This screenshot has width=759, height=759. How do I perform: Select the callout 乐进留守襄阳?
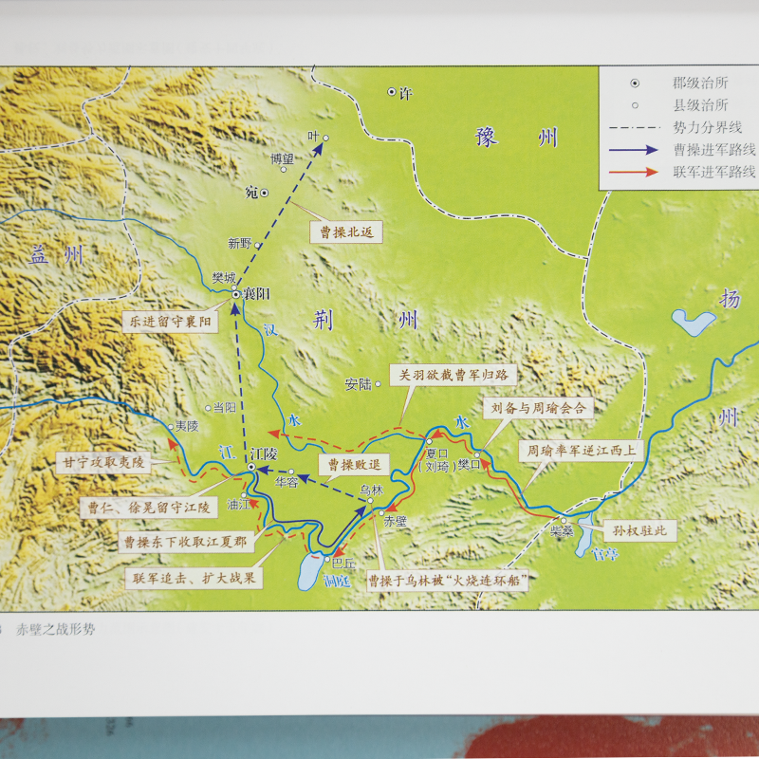click(170, 322)
